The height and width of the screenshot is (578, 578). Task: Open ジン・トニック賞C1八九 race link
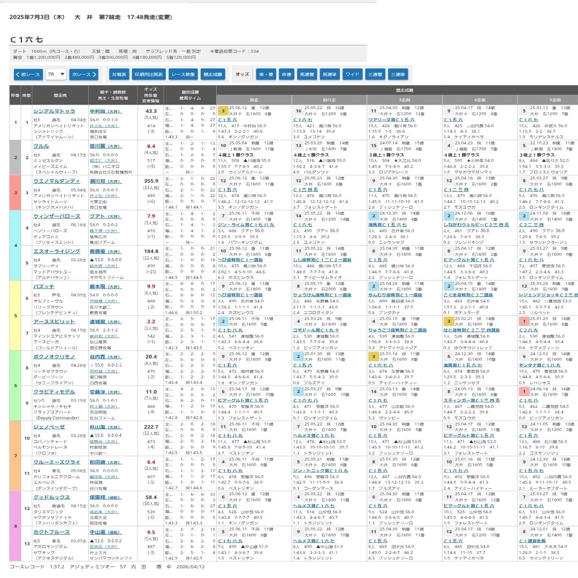point(321,470)
